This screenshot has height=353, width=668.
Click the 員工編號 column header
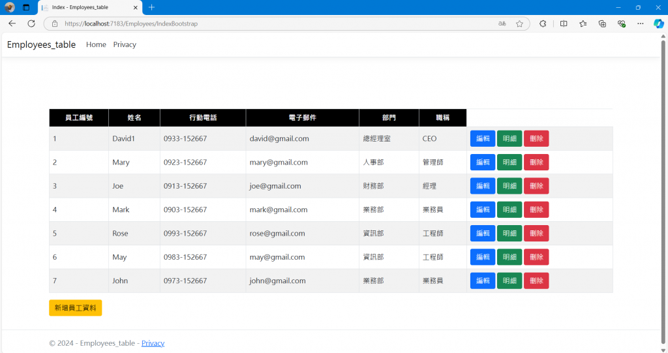click(x=79, y=117)
